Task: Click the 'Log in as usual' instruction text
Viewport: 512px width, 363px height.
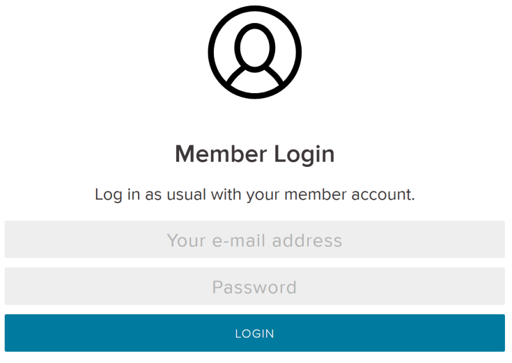Action: tap(255, 194)
